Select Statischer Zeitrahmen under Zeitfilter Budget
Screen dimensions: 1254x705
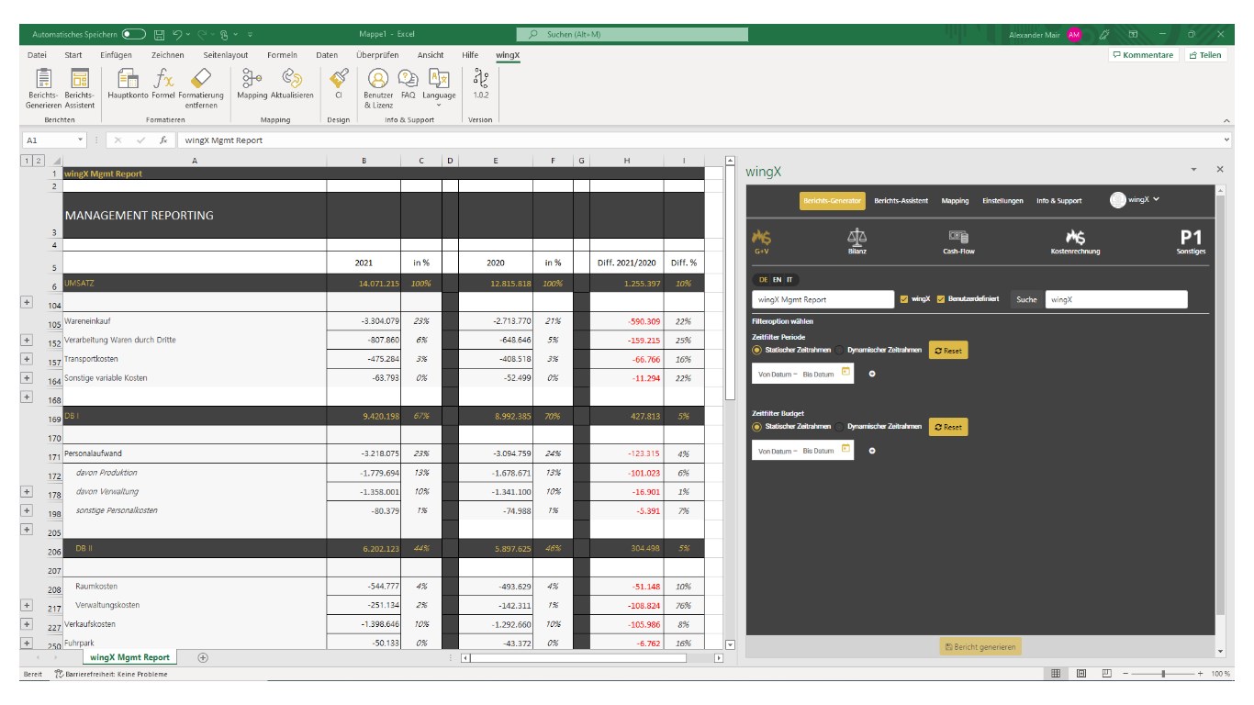tap(756, 427)
